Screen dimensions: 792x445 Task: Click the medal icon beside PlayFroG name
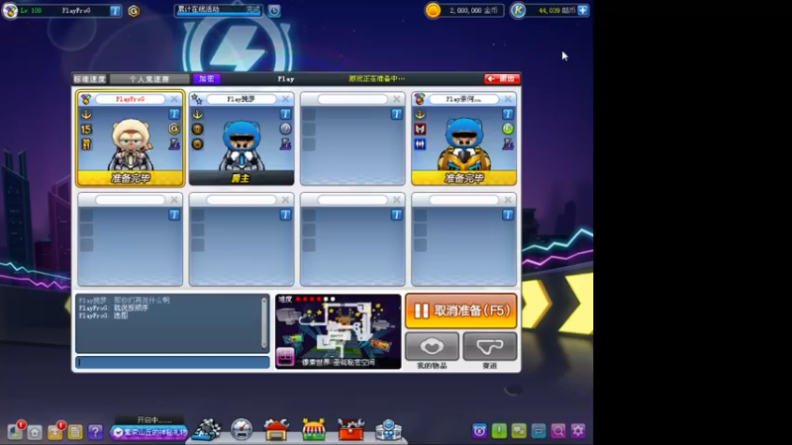pos(86,99)
